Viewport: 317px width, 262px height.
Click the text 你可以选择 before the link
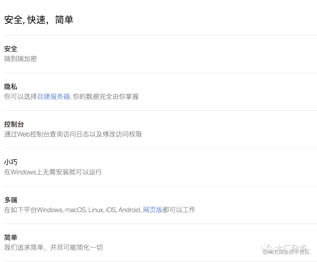pyautogui.click(x=21, y=96)
